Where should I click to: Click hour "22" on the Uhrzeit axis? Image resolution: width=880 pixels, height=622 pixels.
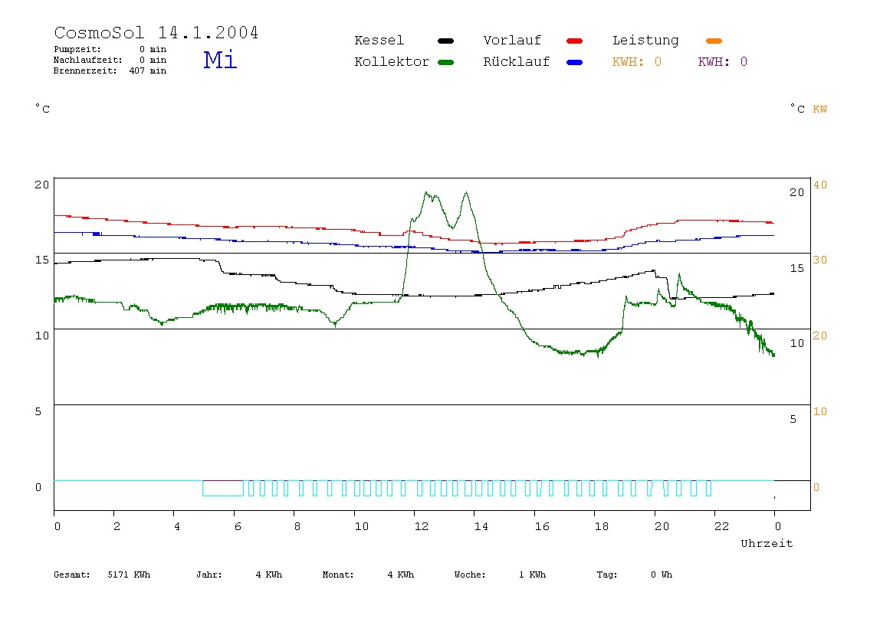pyautogui.click(x=722, y=526)
